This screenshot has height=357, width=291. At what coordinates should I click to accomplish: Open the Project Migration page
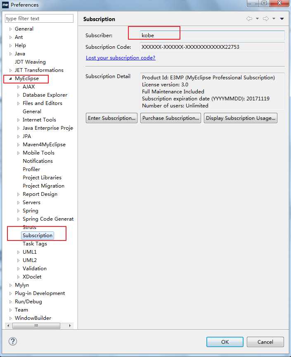pyautogui.click(x=43, y=186)
